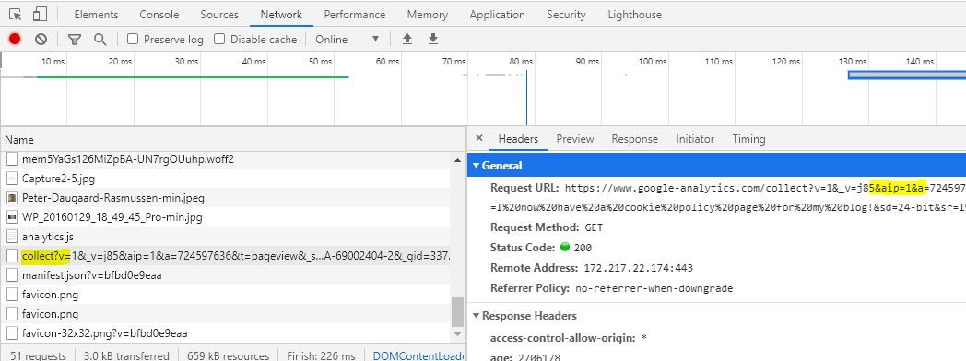Close the request details pane

coord(479,138)
